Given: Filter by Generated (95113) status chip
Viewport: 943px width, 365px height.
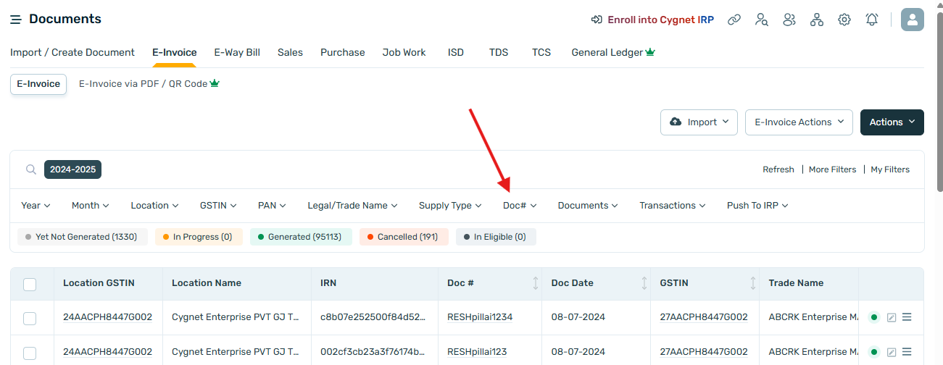Looking at the screenshot, I should (x=301, y=237).
